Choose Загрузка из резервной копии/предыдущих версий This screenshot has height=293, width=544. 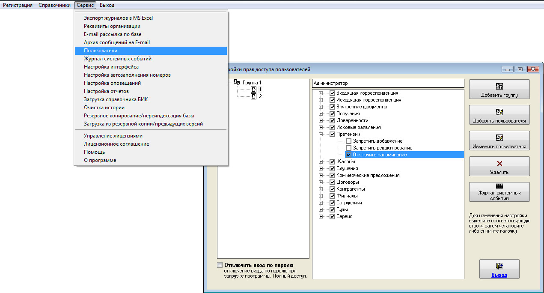click(151, 124)
